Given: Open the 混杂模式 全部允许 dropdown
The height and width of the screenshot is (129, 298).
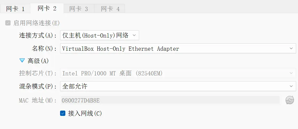Looking at the screenshot, I should (178, 86).
